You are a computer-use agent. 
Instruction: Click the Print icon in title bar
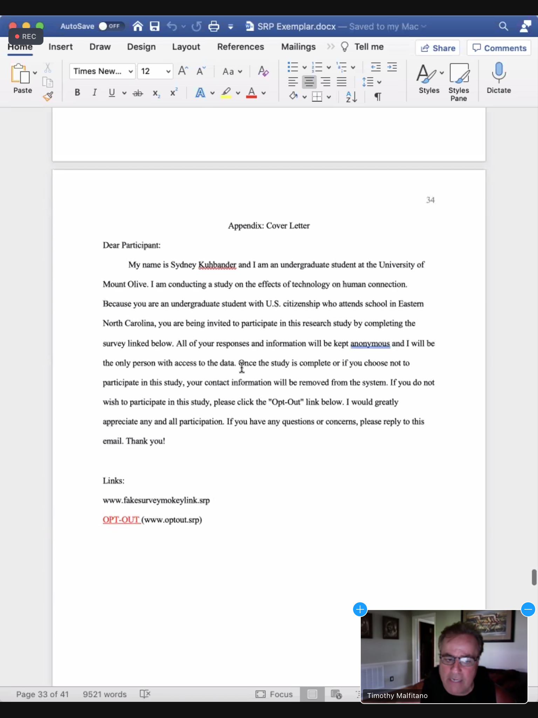pos(214,26)
